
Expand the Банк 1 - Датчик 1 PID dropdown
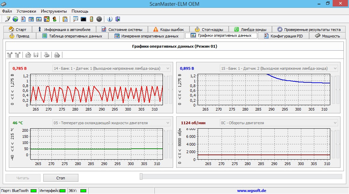click(167, 68)
